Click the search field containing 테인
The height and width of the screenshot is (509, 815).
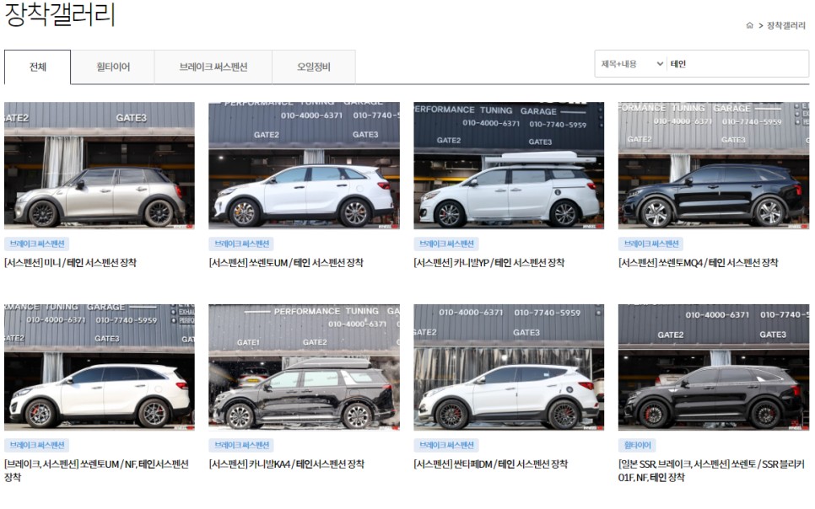736,64
